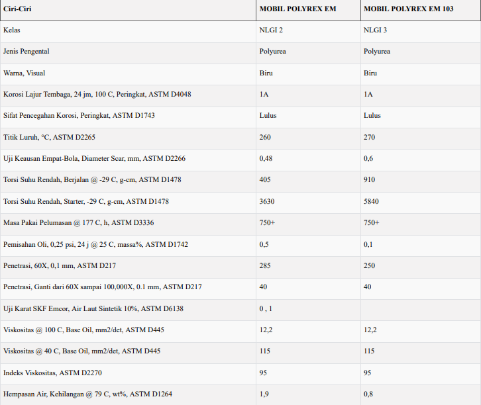Select the Jenis Pengental row label
The height and width of the screenshot is (405, 481).
27,52
